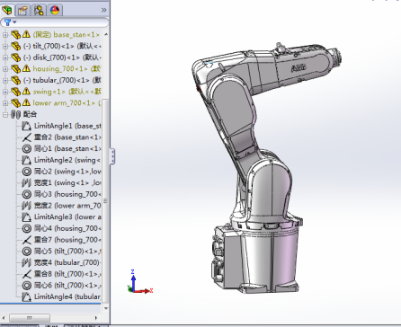The height and width of the screenshot is (327, 401).
Task: Select the LimitAngle3 mate icon
Action: [27, 217]
